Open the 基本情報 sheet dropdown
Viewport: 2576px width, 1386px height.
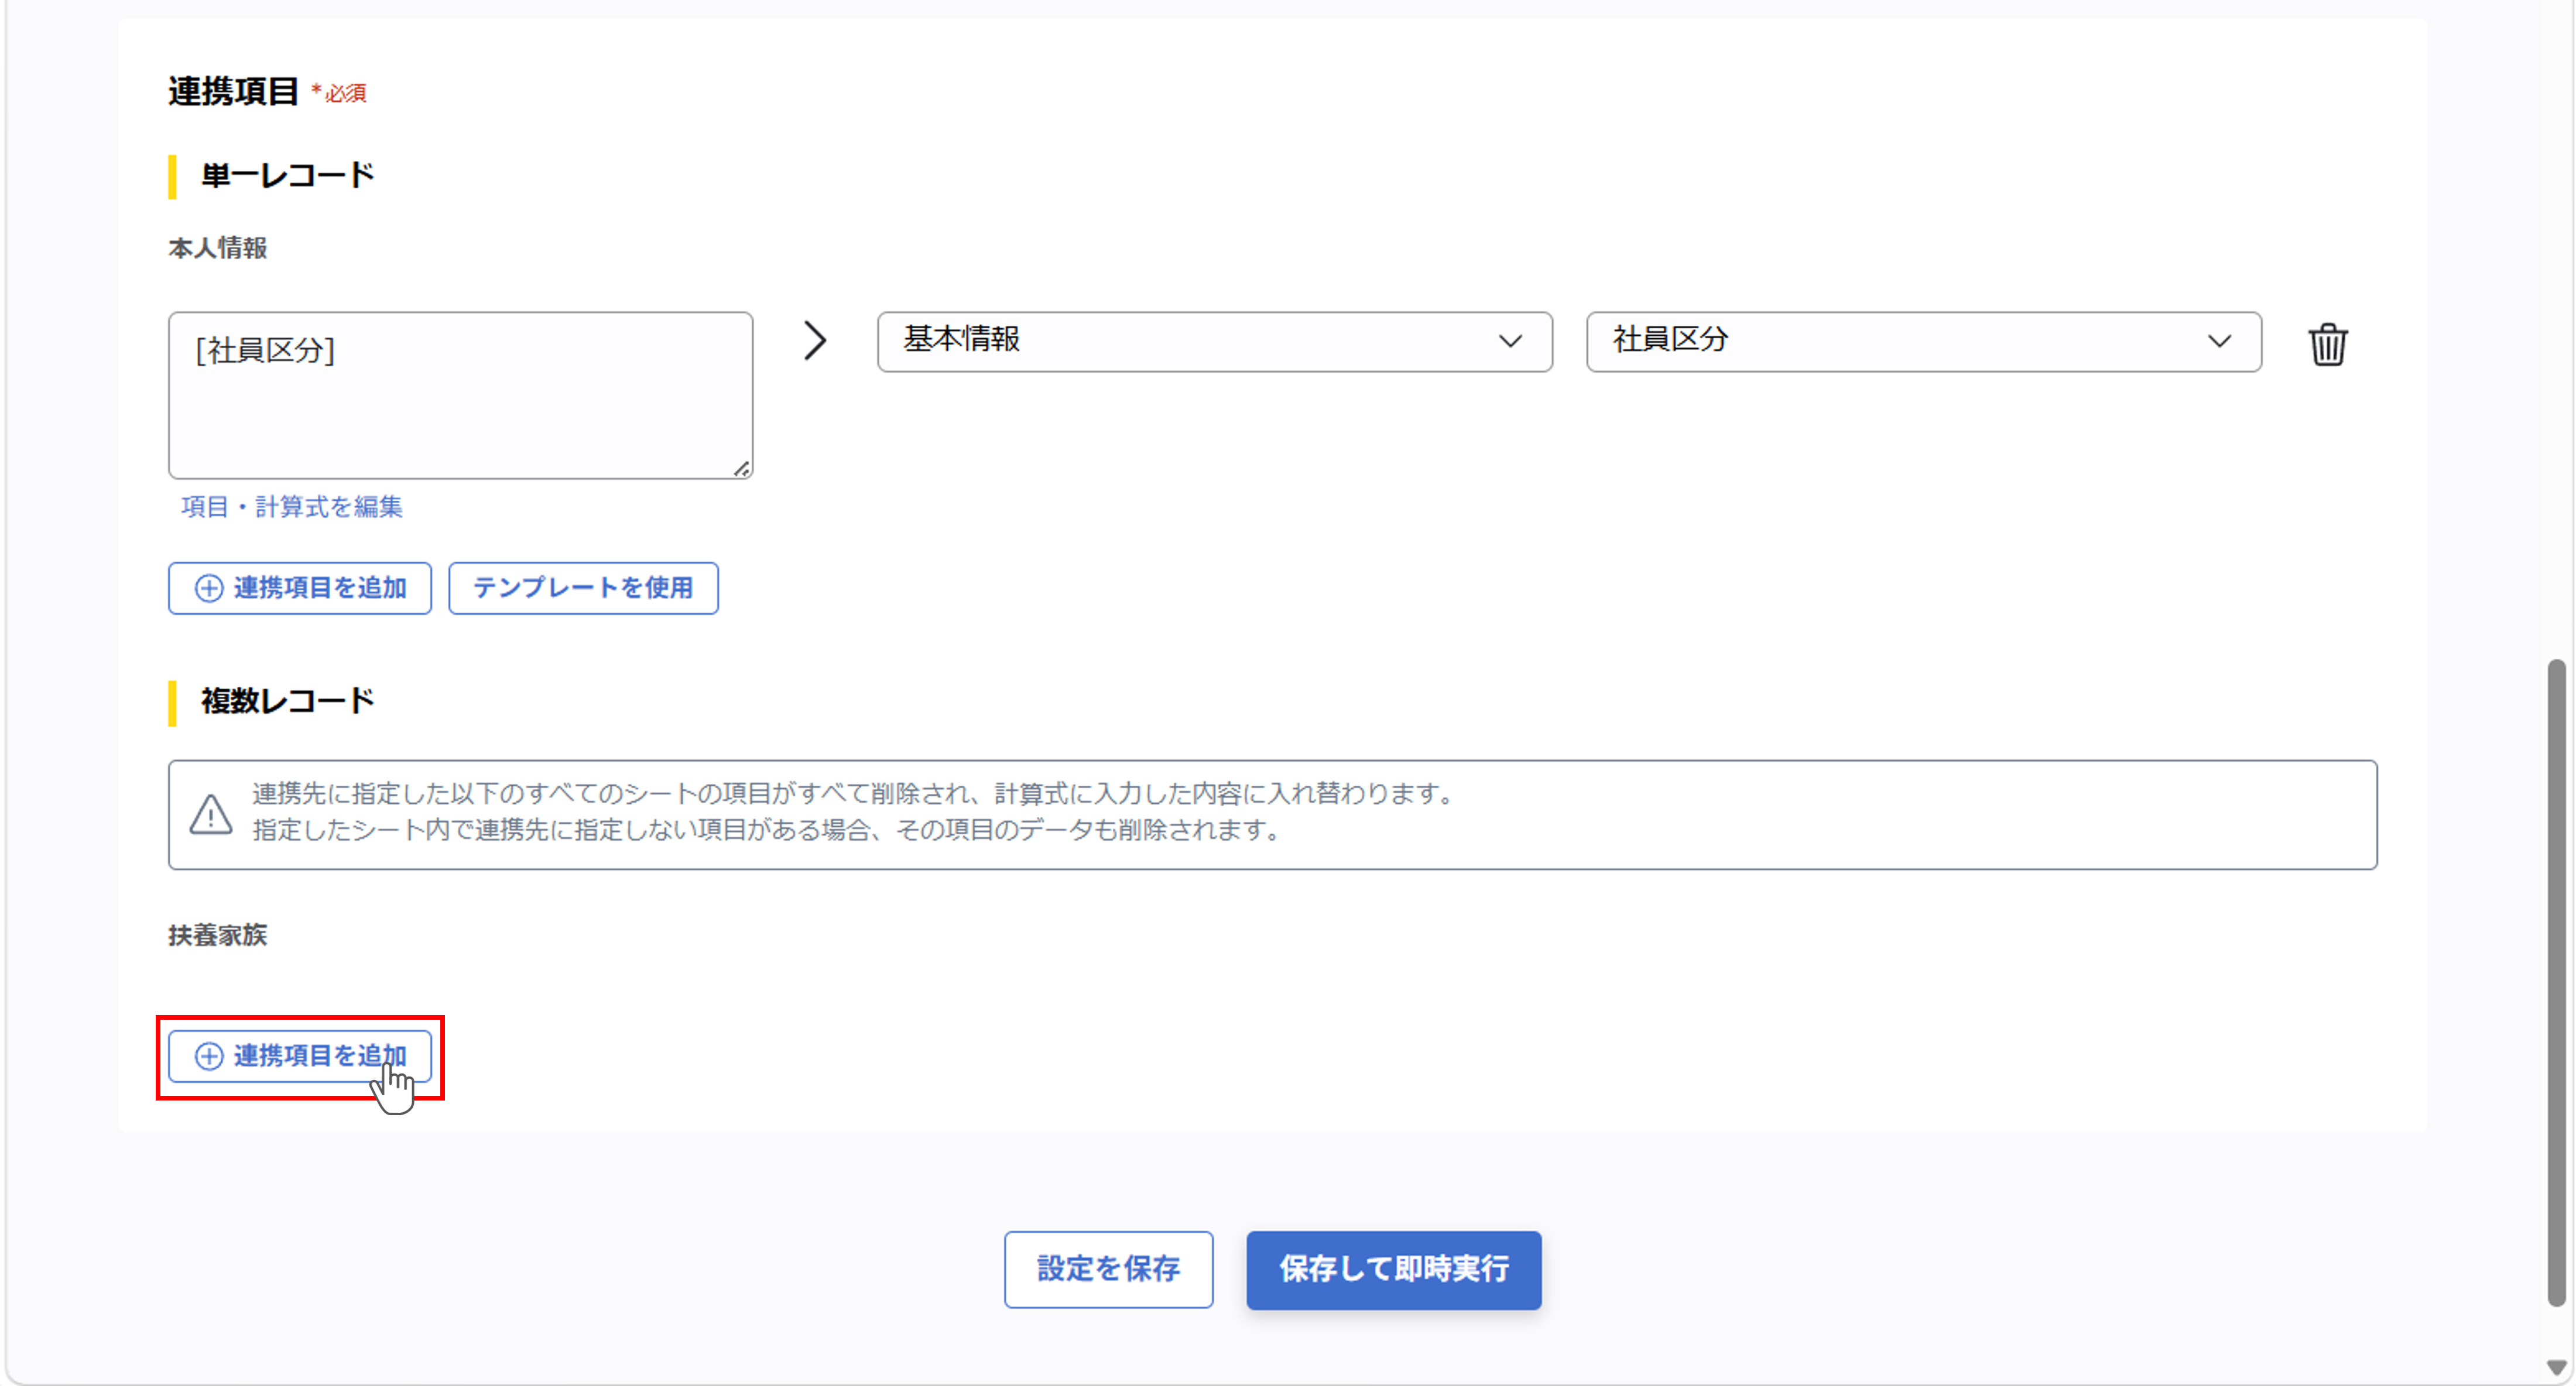[1214, 342]
